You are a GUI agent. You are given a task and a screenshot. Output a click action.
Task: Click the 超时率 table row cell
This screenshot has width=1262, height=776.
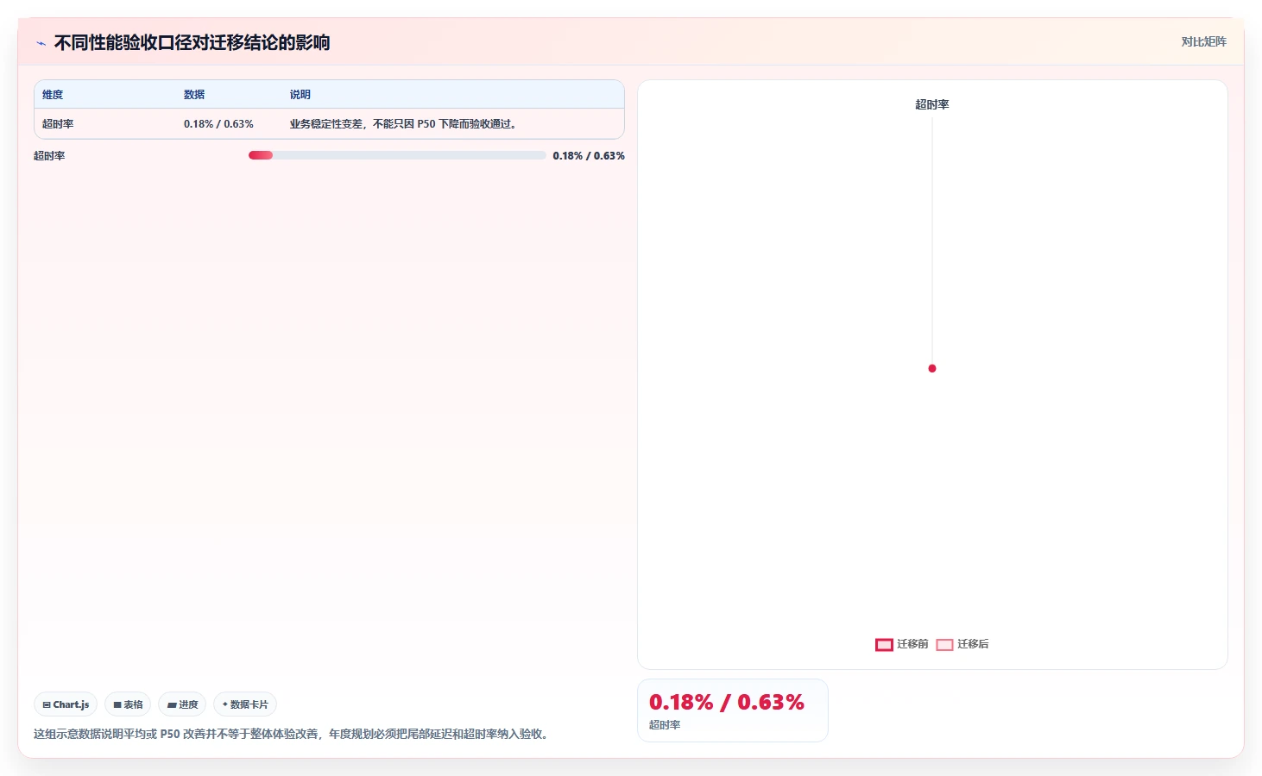[58, 124]
